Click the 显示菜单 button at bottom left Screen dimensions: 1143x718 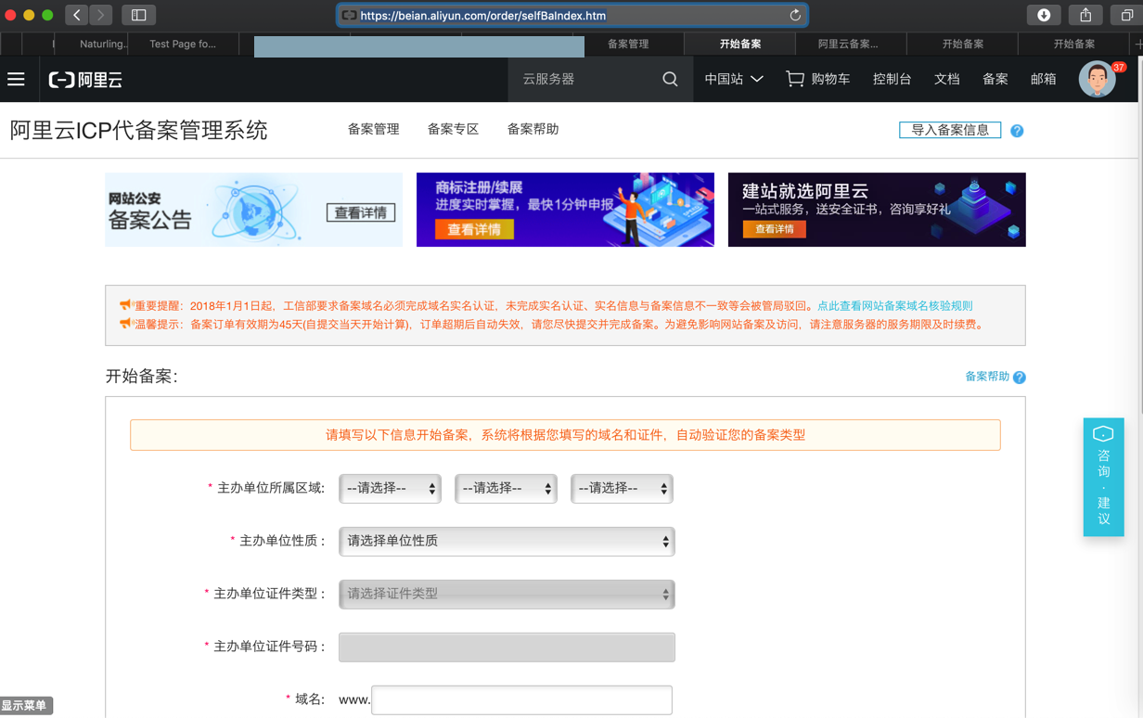click(x=26, y=706)
